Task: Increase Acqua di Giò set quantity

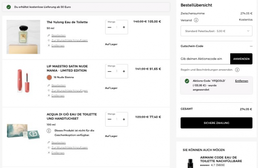Action: 124,119
